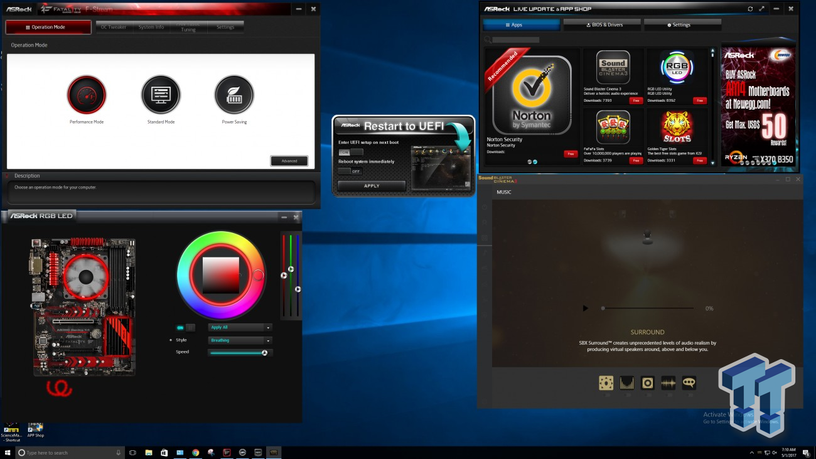816x459 pixels.
Task: Switch to BIOS & Drivers tab
Action: pyautogui.click(x=602, y=24)
